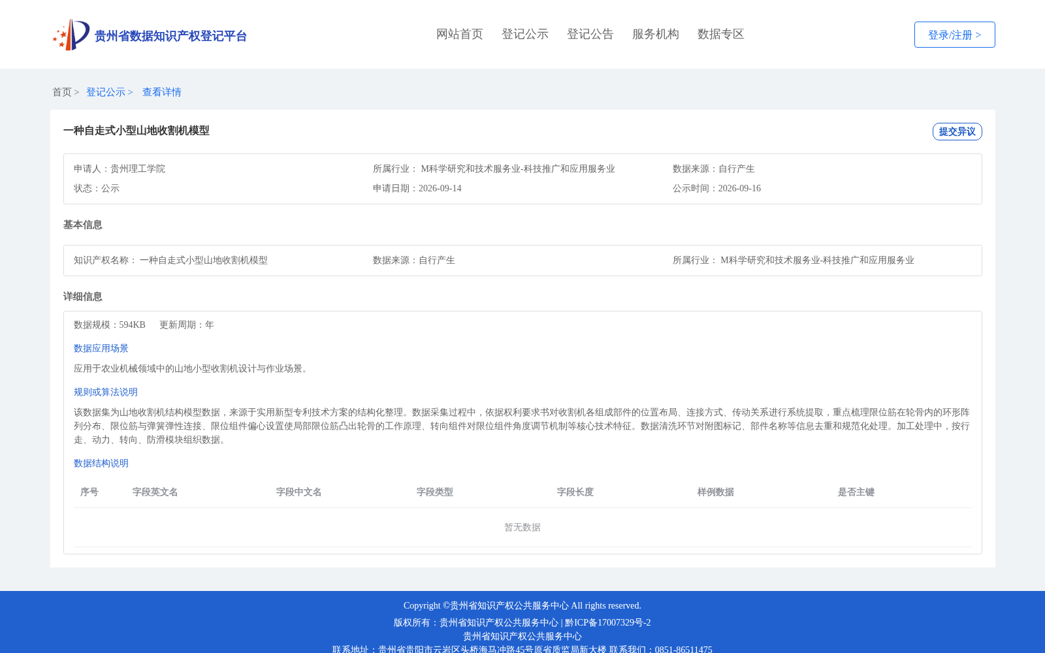Click 知识产权名称 field in 基本信息
1045x653 pixels.
170,260
